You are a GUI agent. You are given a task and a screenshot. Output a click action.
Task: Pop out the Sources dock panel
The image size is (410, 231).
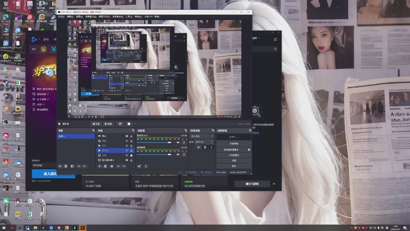point(133,130)
